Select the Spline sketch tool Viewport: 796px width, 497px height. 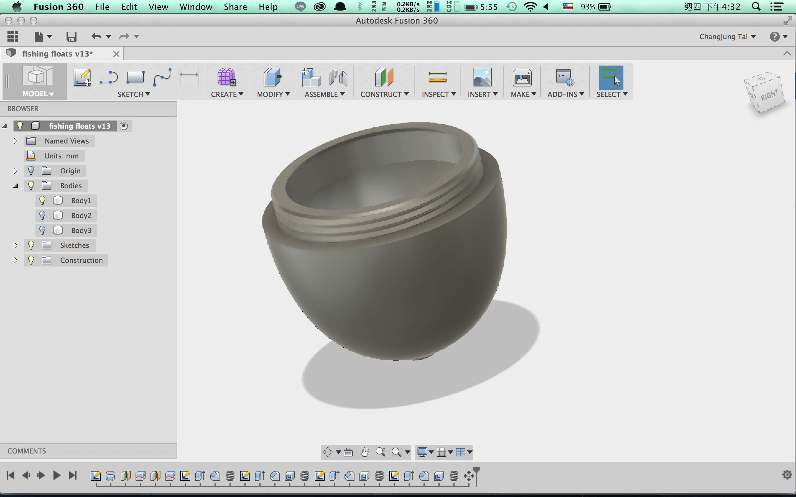pyautogui.click(x=162, y=78)
